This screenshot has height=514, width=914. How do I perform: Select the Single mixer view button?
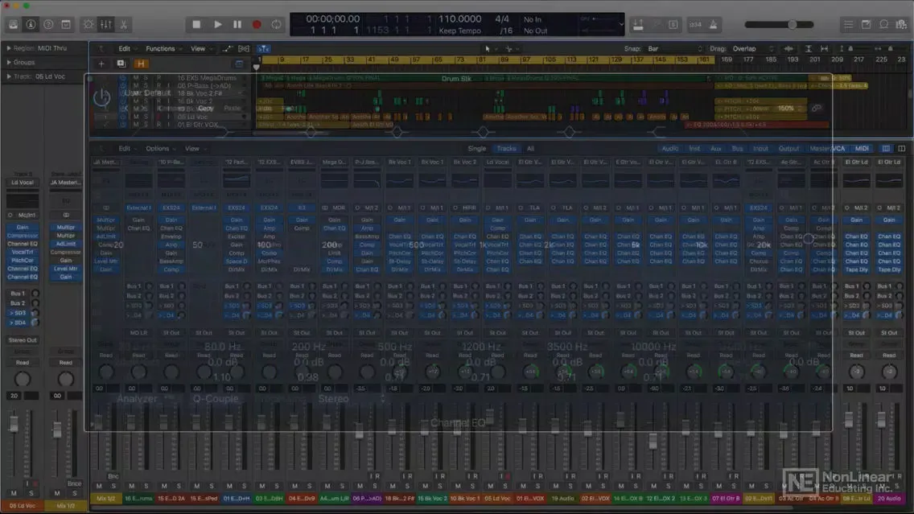point(477,149)
